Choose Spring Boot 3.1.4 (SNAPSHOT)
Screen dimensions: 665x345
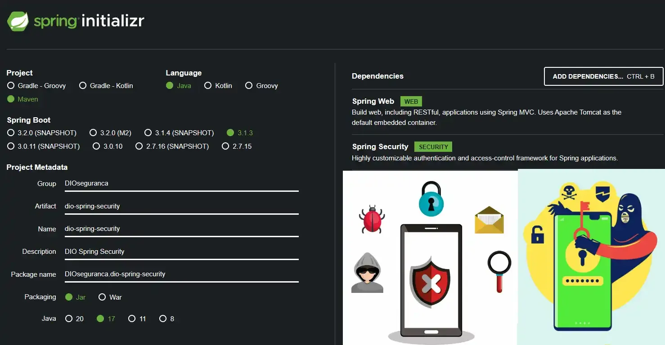[x=179, y=133]
